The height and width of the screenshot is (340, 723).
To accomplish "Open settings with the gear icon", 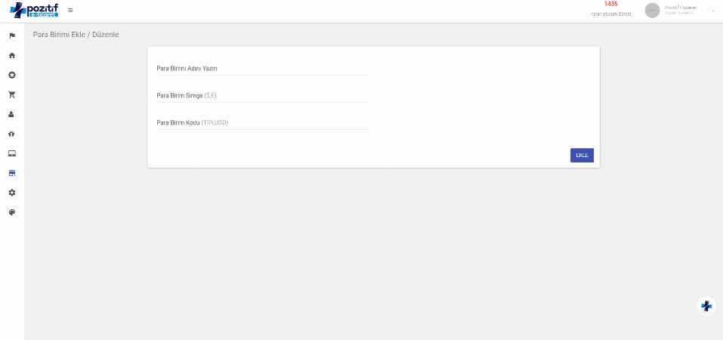I will (x=12, y=193).
